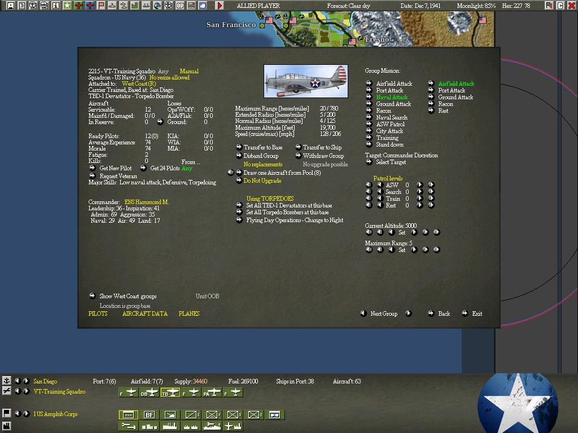The image size is (578, 433).
Task: Click the crosshair target toolbar icon
Action: pyautogui.click(x=168, y=6)
